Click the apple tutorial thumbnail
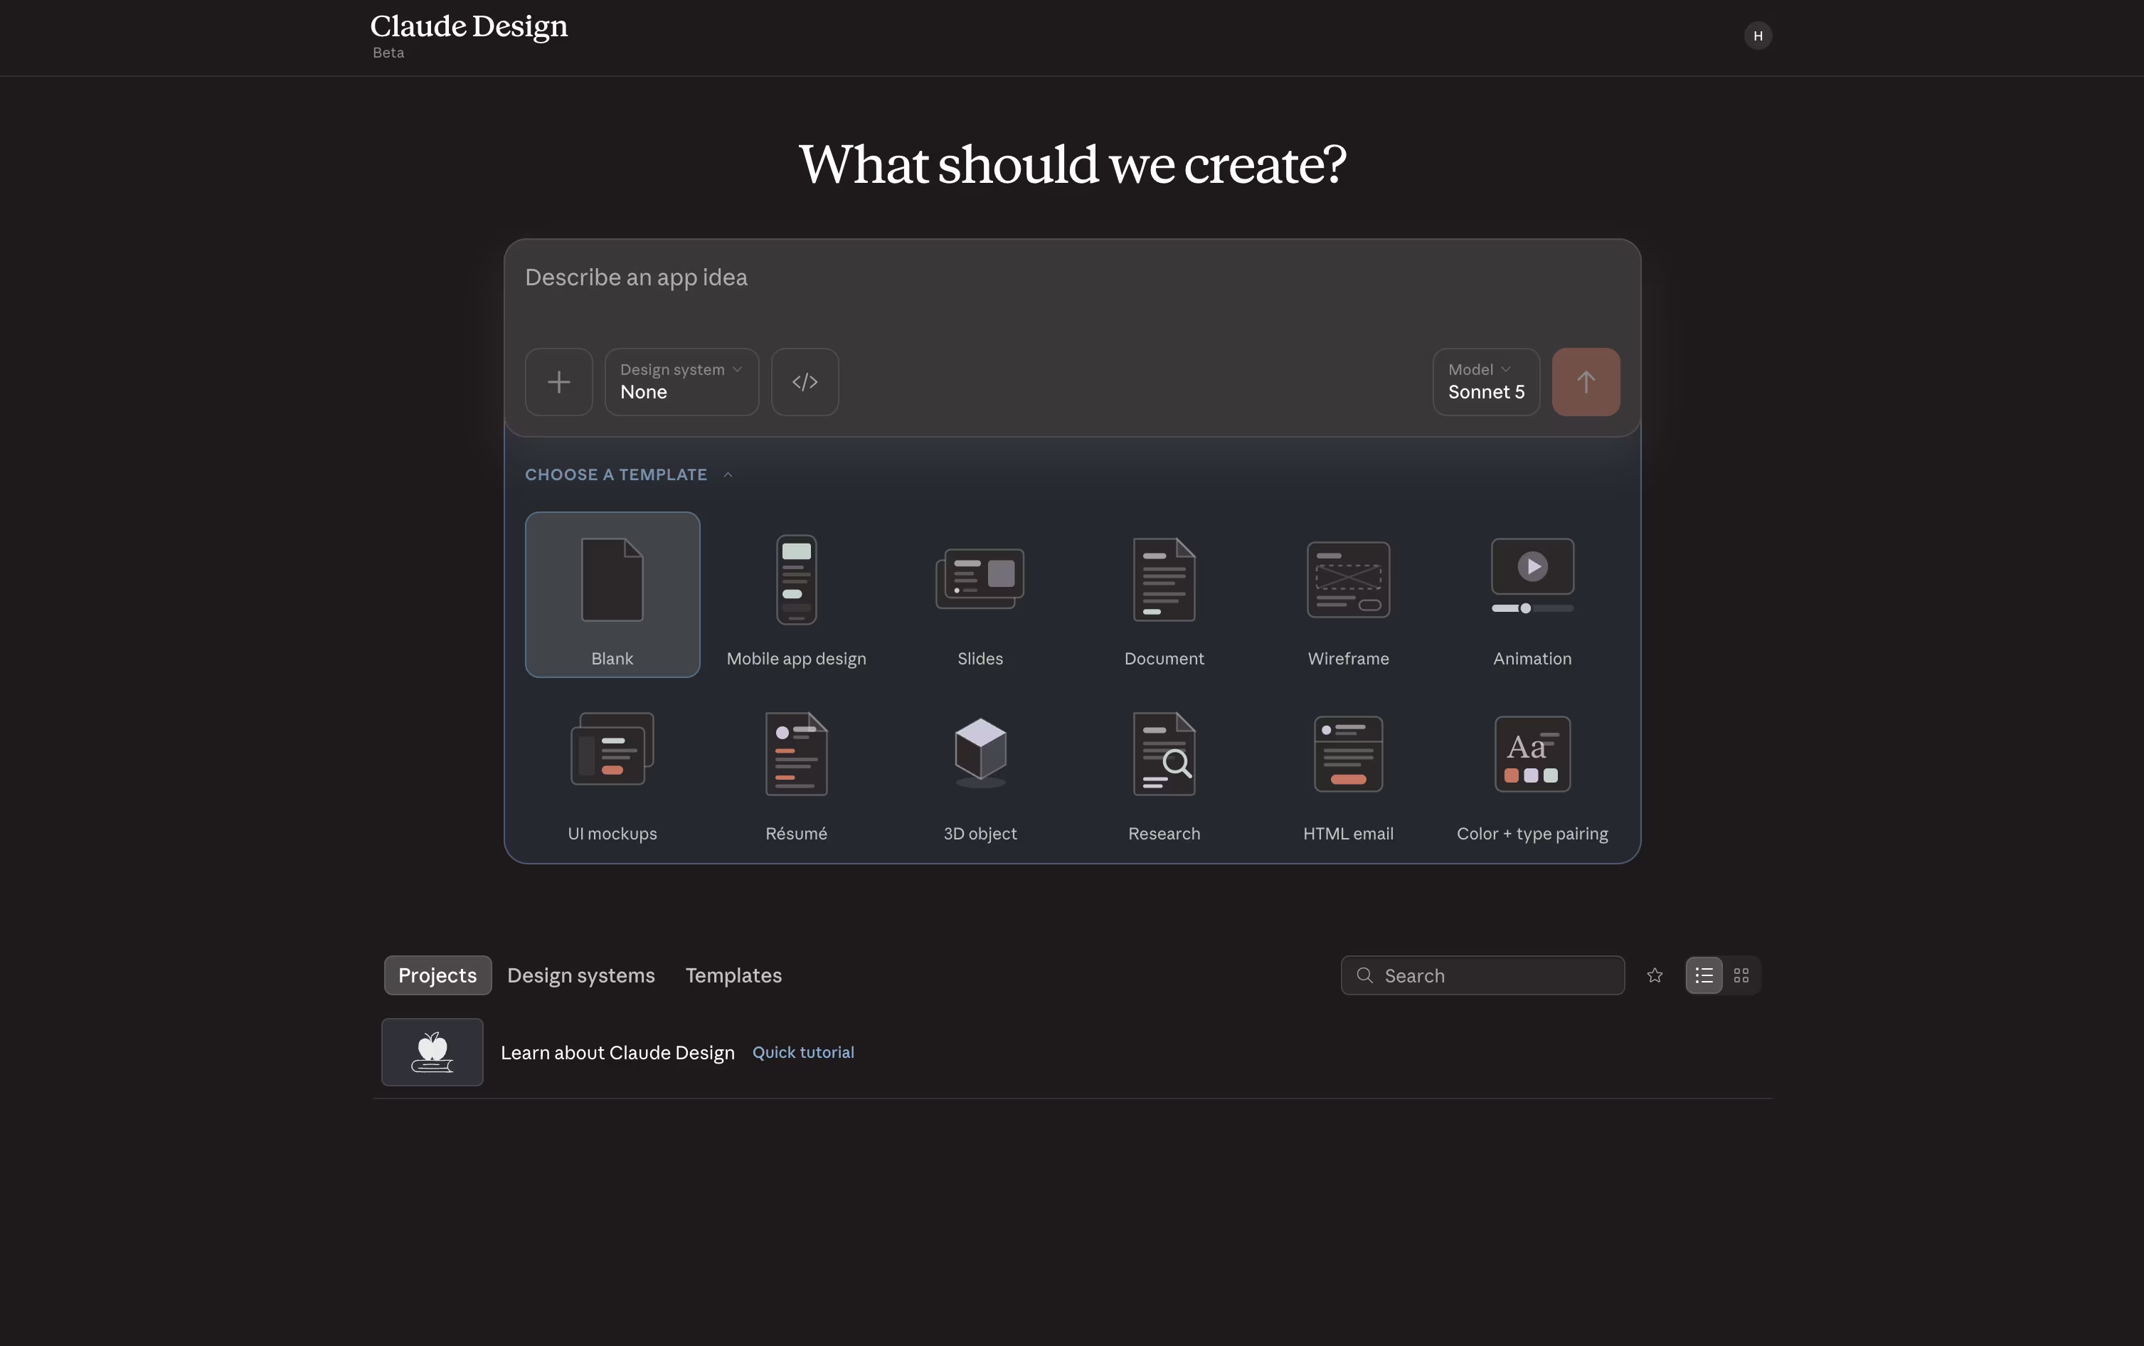Screen dimensions: 2144x1346 coord(432,1052)
